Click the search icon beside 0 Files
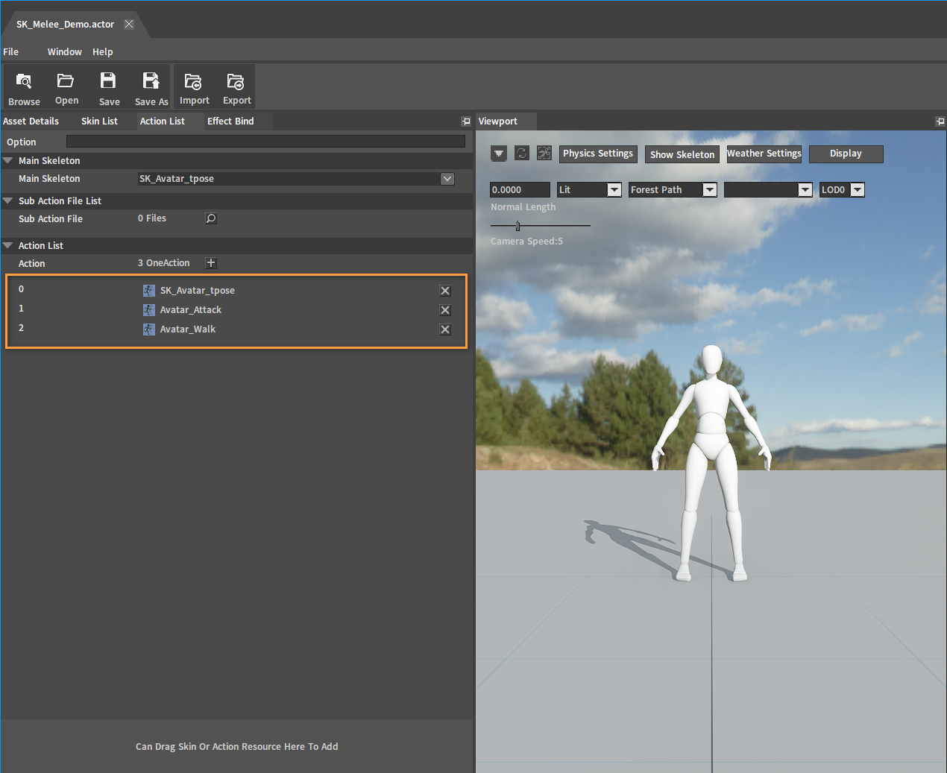This screenshot has height=773, width=947. [x=211, y=218]
